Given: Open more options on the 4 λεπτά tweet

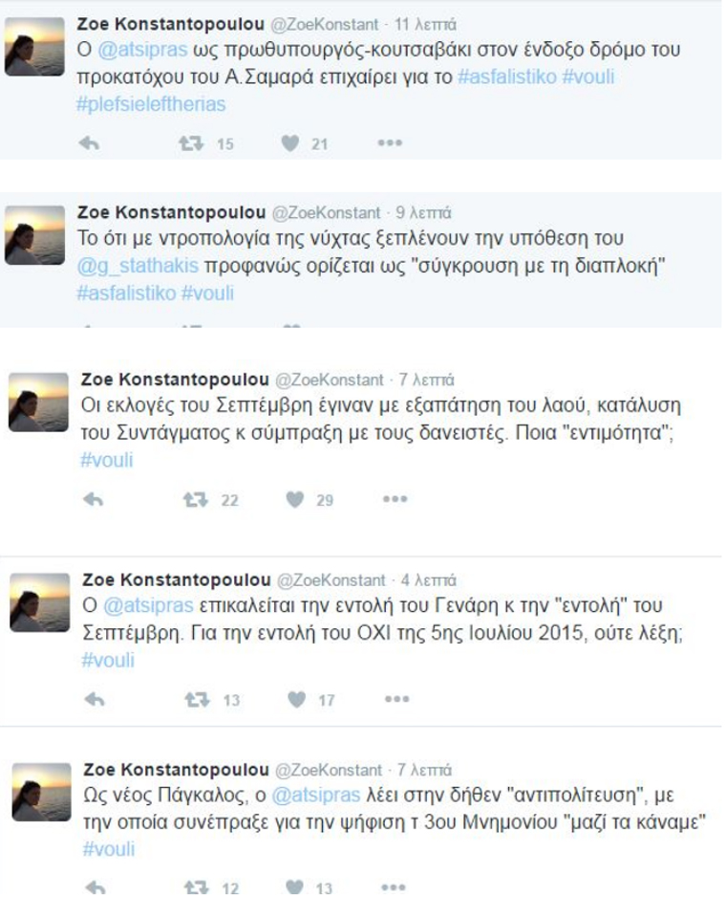Looking at the screenshot, I should pyautogui.click(x=396, y=699).
